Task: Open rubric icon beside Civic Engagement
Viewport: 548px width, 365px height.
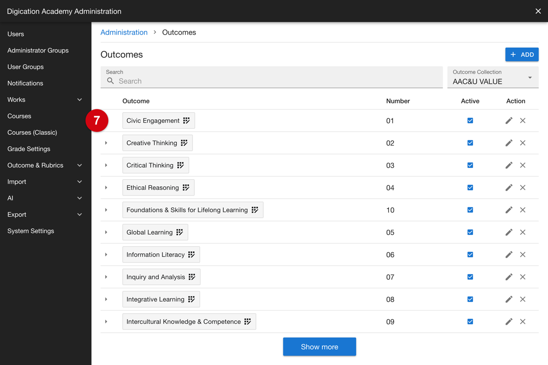Action: (x=186, y=121)
